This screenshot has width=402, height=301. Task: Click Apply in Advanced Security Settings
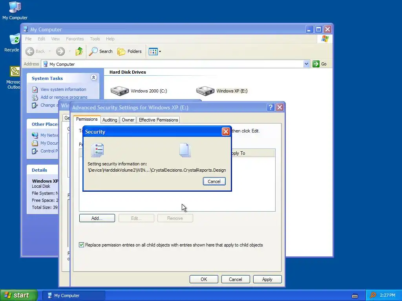click(267, 279)
